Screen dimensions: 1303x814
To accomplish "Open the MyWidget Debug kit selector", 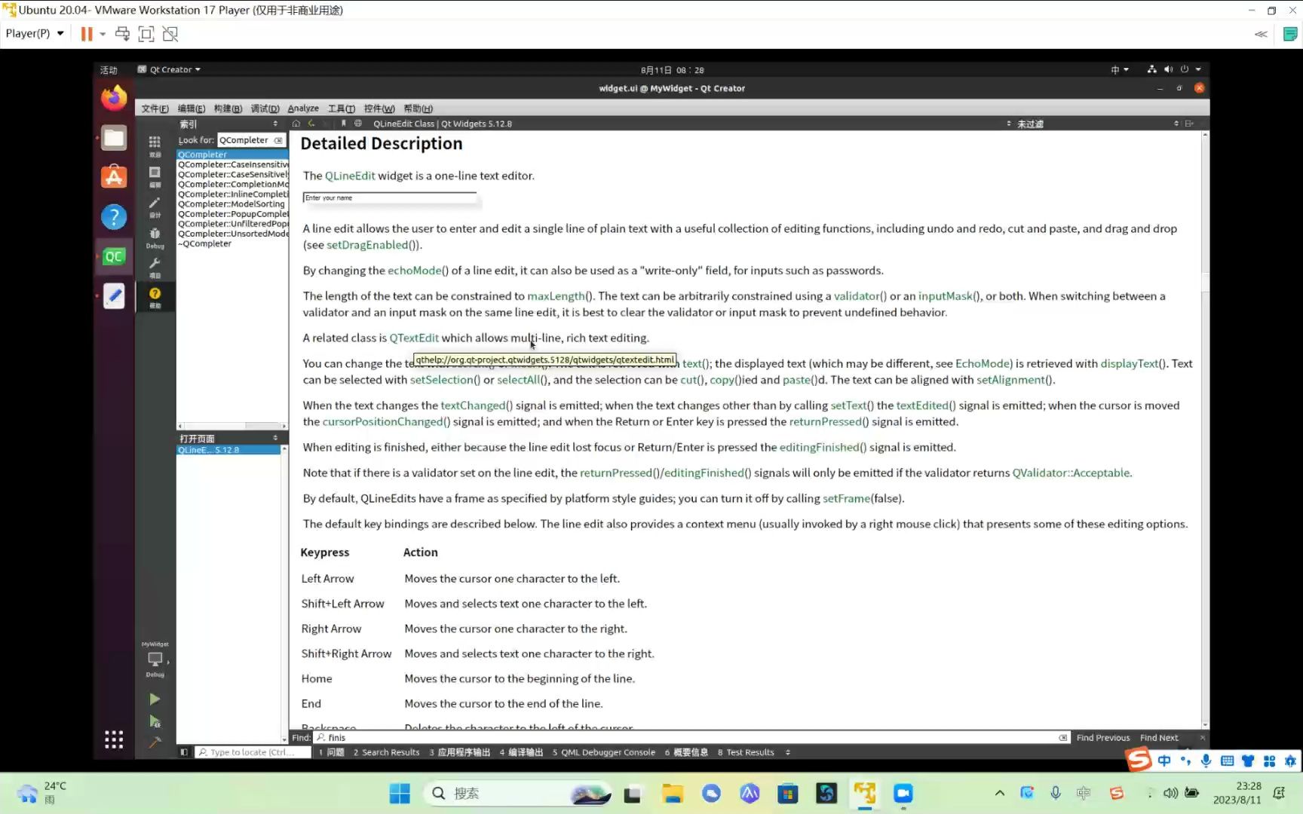I will 155,659.
